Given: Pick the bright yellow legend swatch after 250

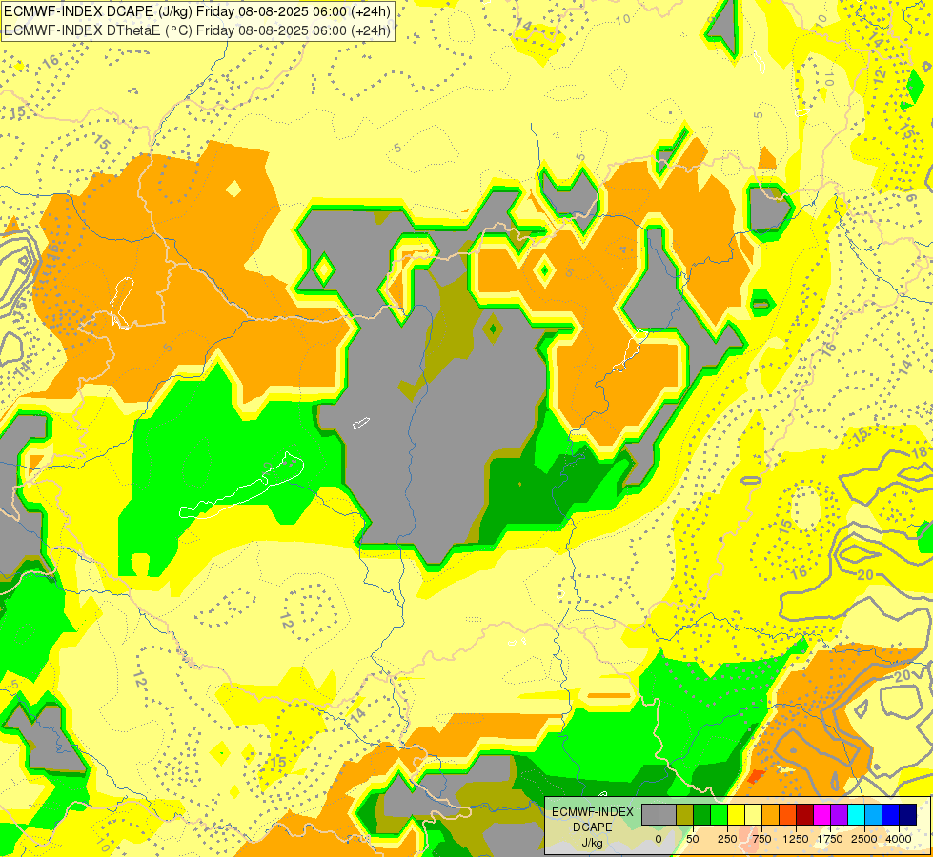Looking at the screenshot, I should pyautogui.click(x=736, y=814).
